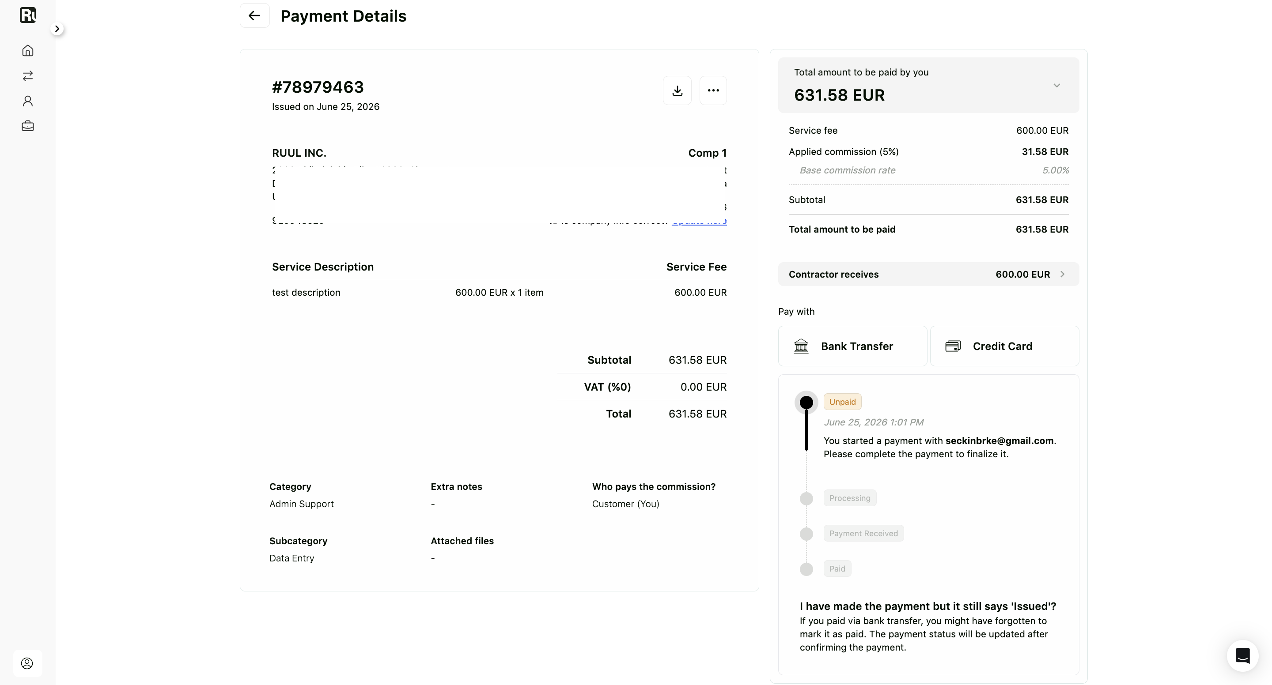Go back using the arrow button

[254, 15]
